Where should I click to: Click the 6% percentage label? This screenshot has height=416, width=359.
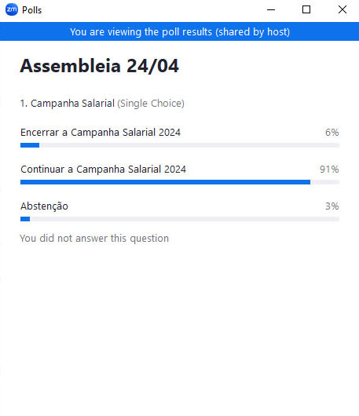(x=332, y=132)
